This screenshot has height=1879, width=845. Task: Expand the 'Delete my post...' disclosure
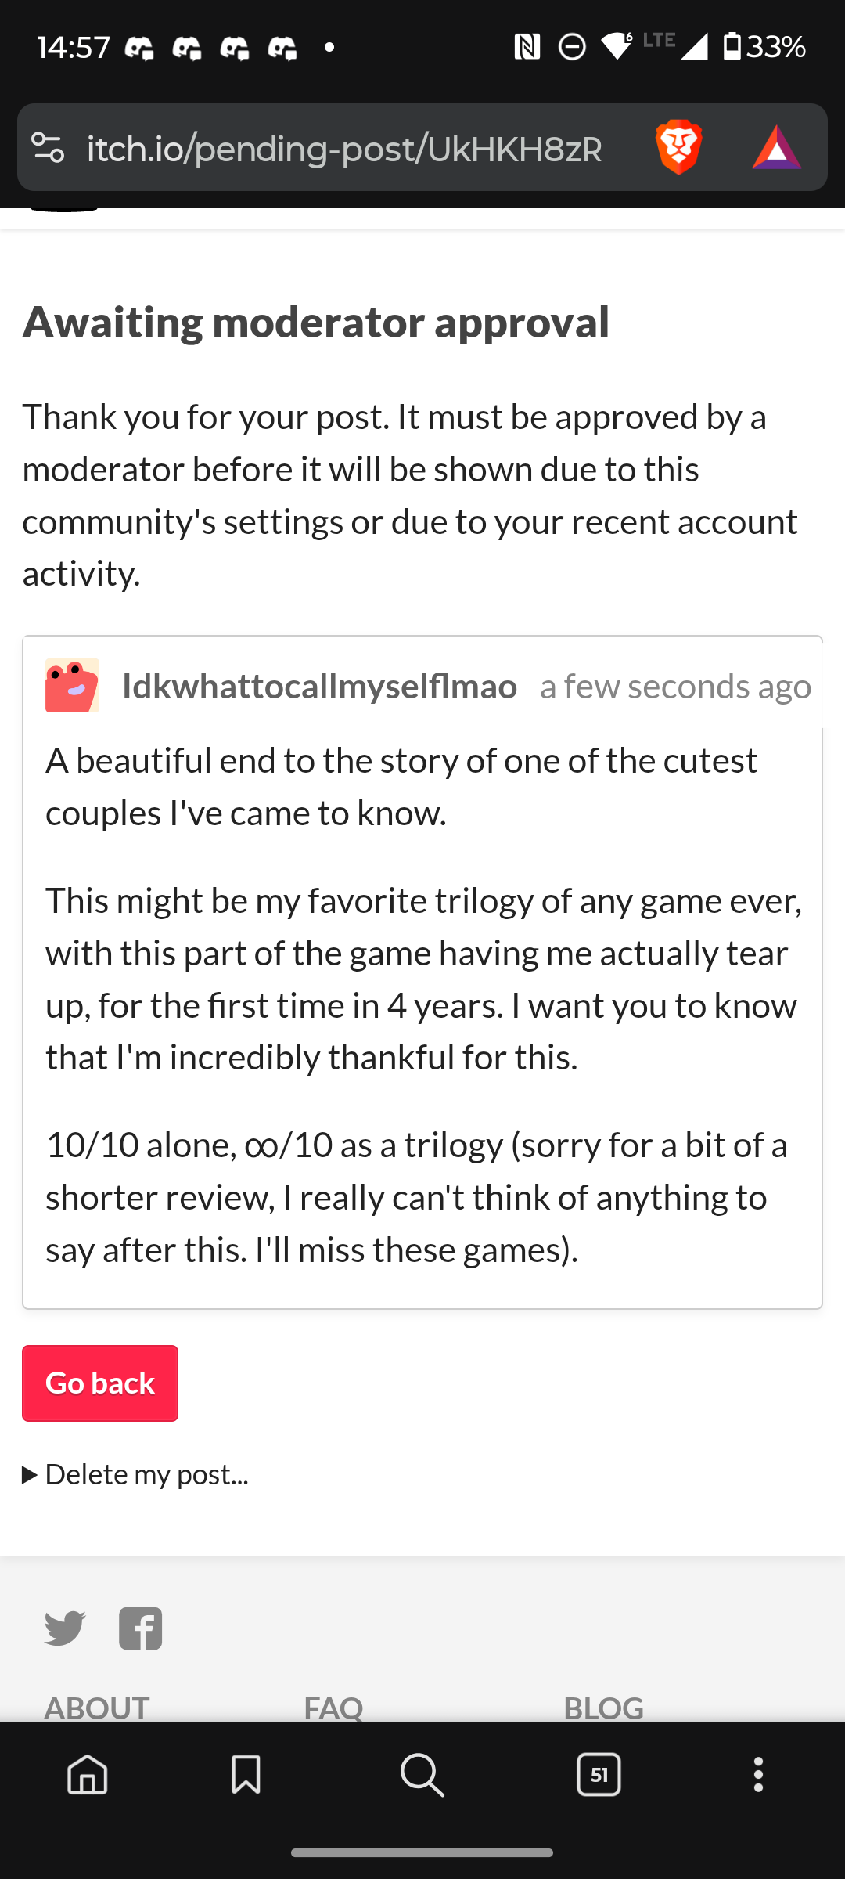(x=136, y=1475)
